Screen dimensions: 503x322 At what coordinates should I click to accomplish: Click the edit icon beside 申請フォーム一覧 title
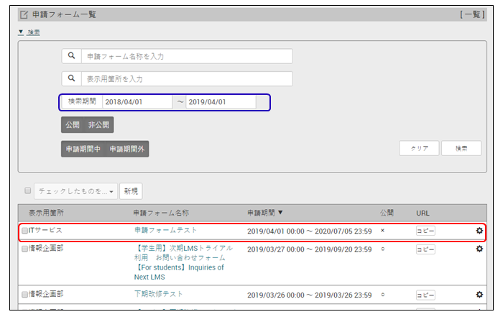click(x=24, y=14)
